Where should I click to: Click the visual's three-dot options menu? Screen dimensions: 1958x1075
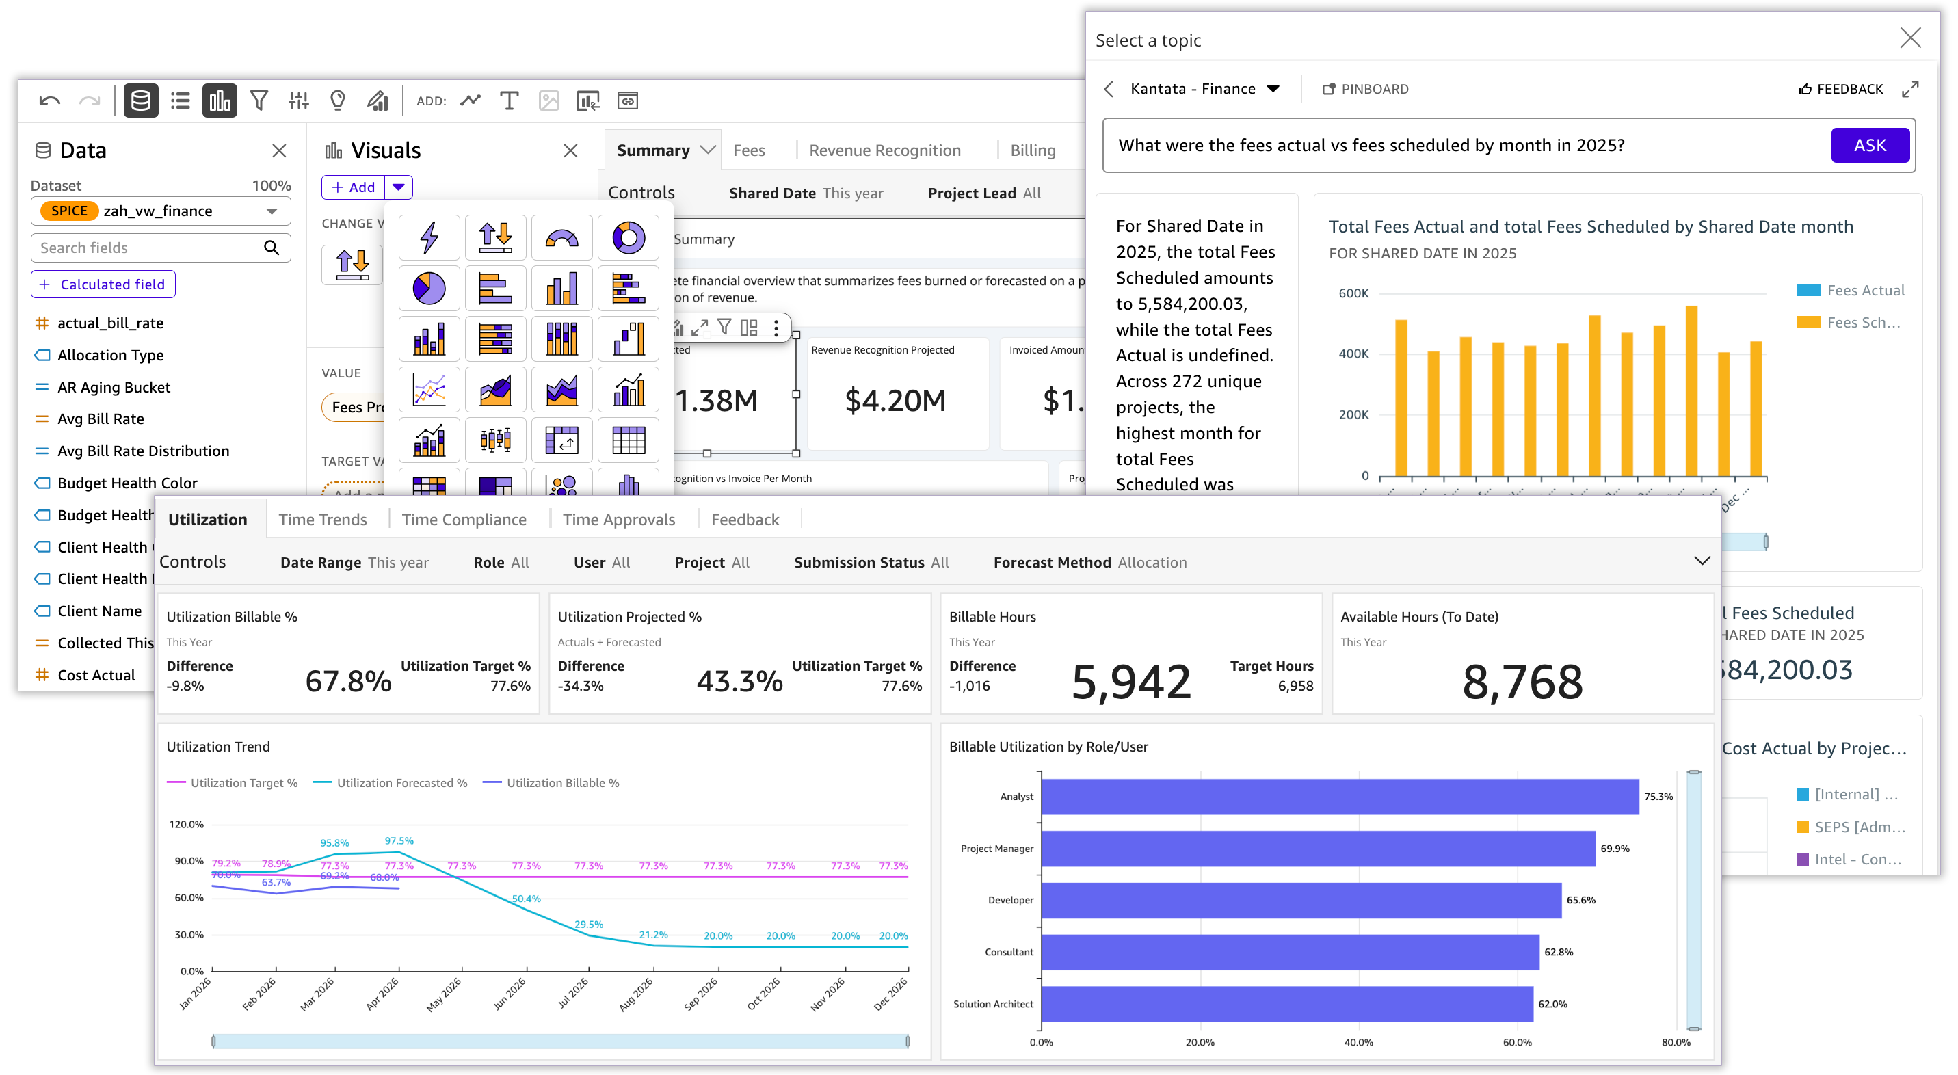(776, 328)
